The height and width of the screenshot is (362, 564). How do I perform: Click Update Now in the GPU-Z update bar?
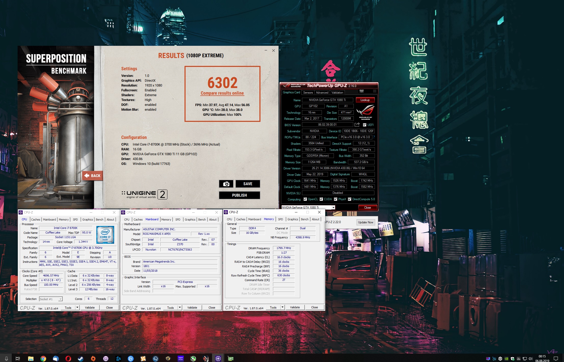pyautogui.click(x=365, y=222)
